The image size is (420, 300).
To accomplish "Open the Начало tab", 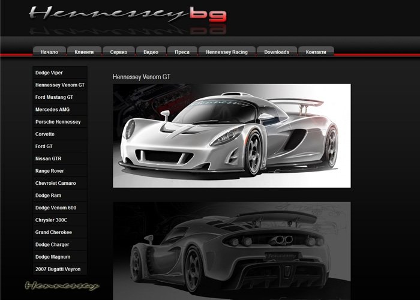I will (x=49, y=52).
